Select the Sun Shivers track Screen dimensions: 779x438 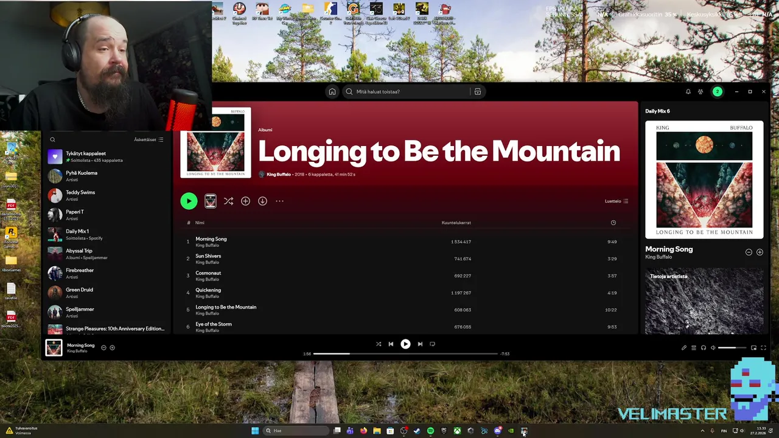[405, 259]
